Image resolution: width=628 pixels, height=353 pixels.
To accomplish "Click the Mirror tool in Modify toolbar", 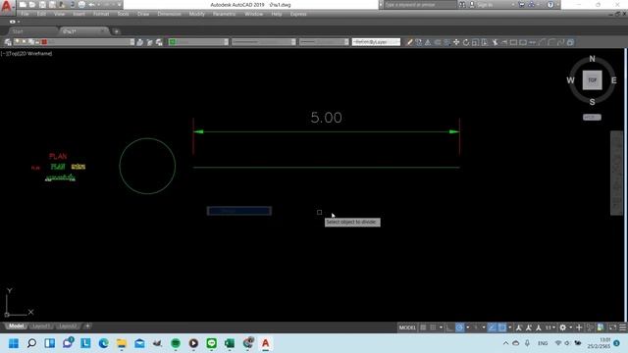I will point(428,42).
